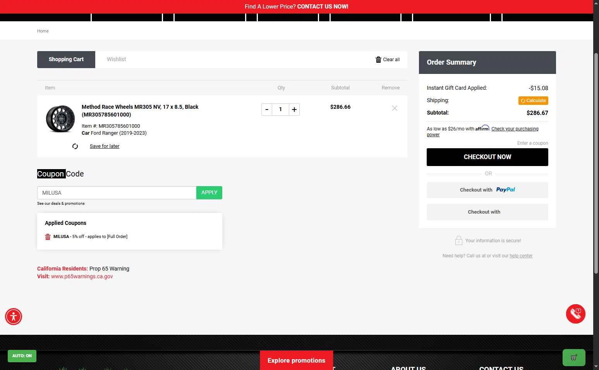Click Enter a coupon link in summary
Screen dimensions: 599x370
532,143
